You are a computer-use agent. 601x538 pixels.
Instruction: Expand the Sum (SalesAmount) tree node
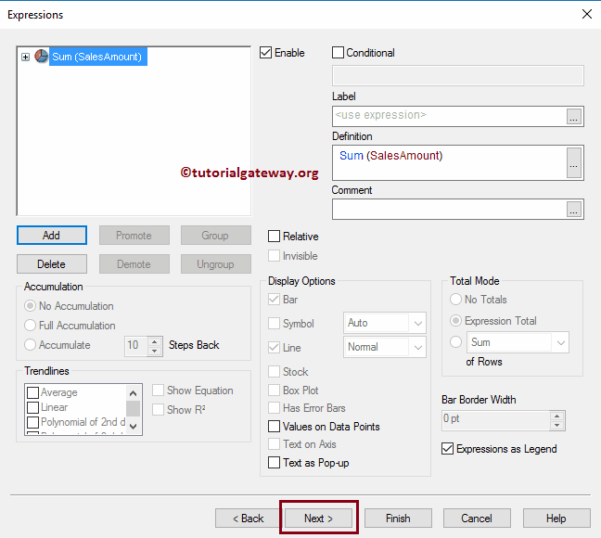click(25, 57)
